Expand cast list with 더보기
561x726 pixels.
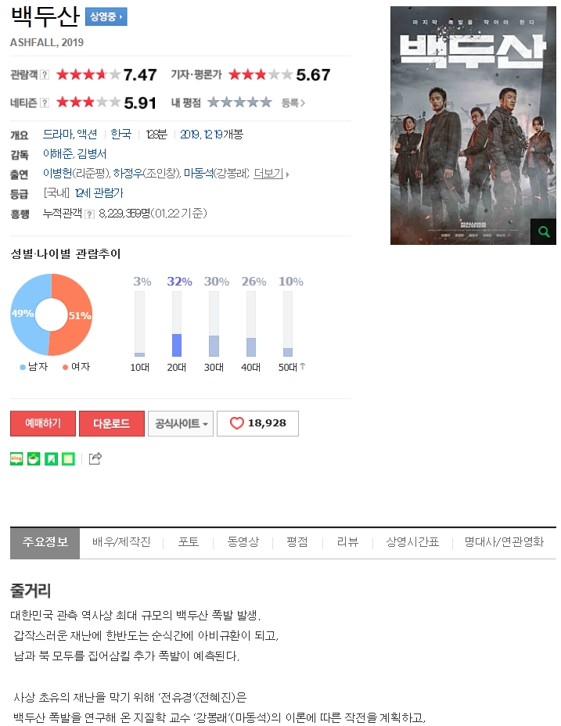[x=271, y=174]
